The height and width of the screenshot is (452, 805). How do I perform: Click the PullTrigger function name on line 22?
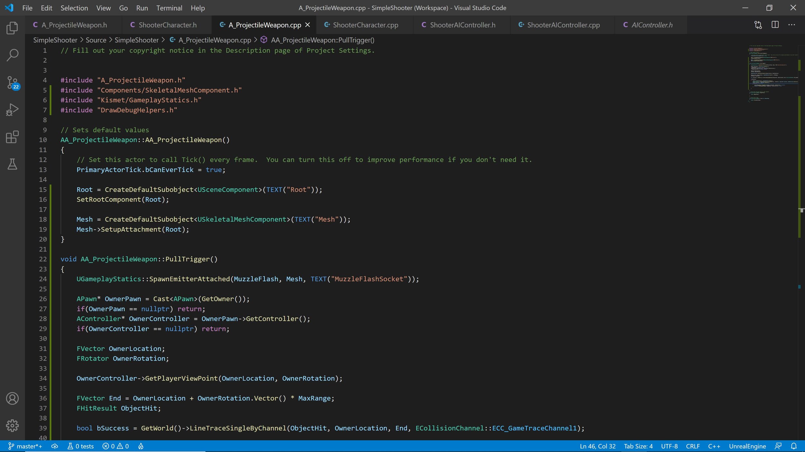(187, 259)
